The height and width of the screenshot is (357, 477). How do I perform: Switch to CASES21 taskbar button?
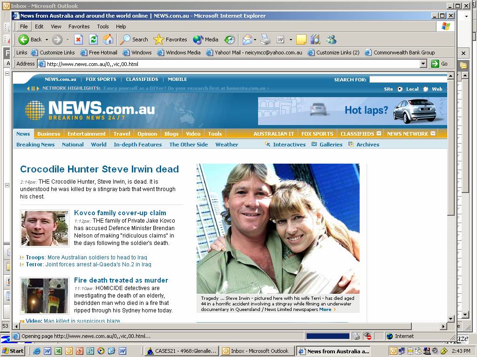(181, 351)
